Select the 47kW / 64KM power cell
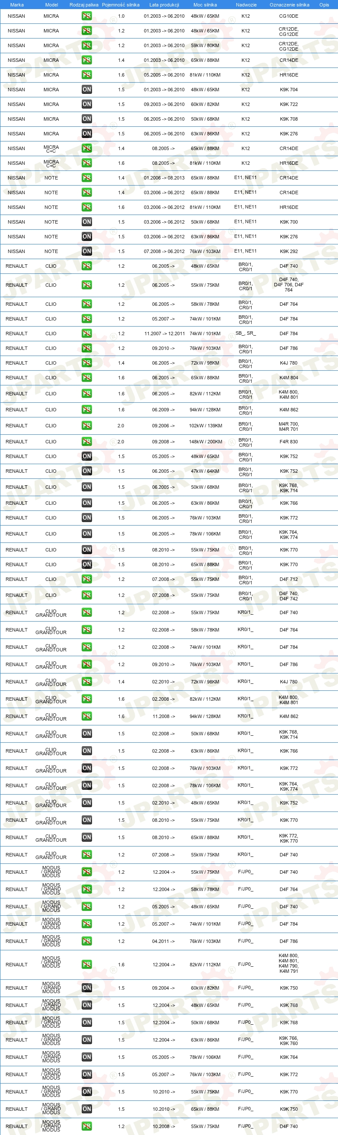This screenshot has width=338, height=1135. (205, 471)
